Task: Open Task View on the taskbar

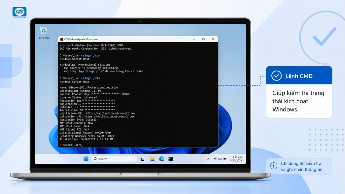Action: click(x=143, y=159)
